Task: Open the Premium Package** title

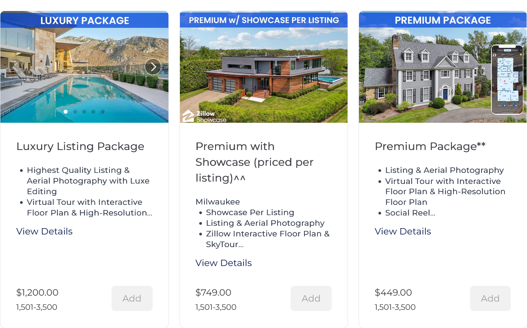Action: 430,146
